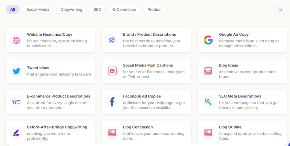Image resolution: width=290 pixels, height=146 pixels.
Task: Click the E-commerce shirt icon
Action: click(16, 102)
